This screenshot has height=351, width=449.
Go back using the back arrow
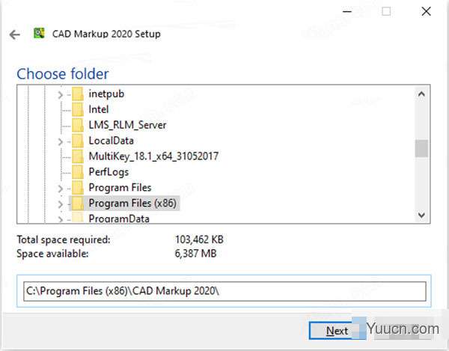coord(15,34)
